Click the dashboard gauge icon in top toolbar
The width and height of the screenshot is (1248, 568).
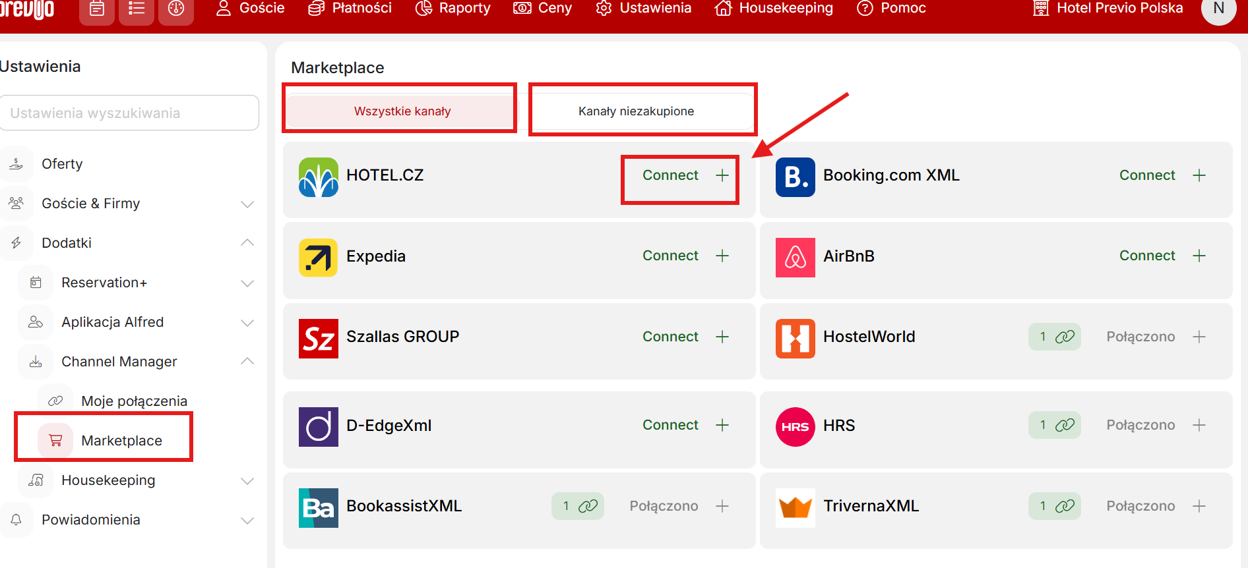point(176,9)
